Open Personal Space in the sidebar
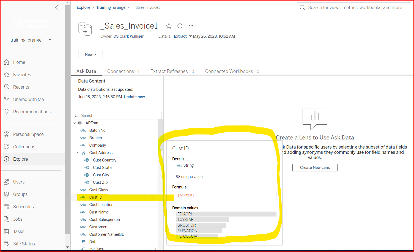Viewport: 414px width, 252px height. pos(28,134)
